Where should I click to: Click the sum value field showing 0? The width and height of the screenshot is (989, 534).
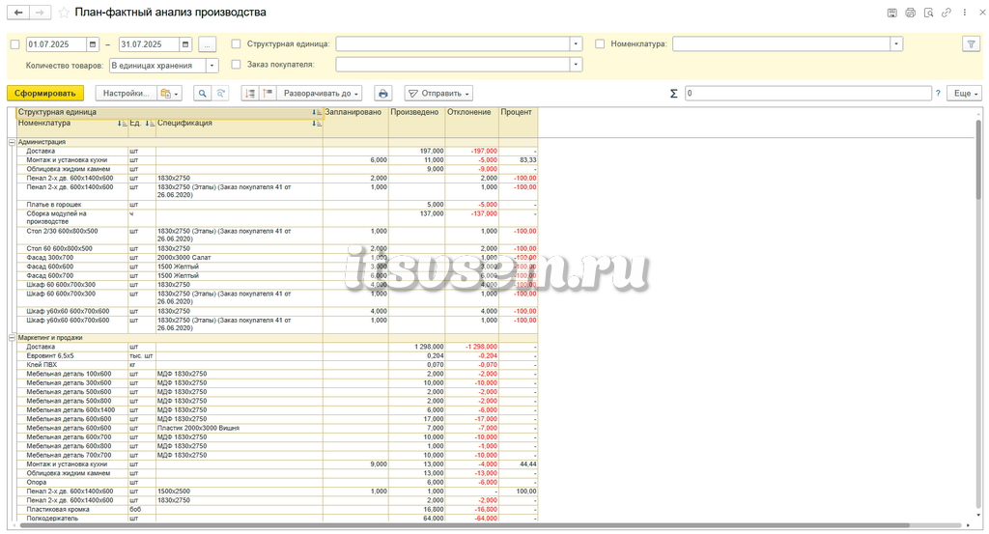(x=808, y=94)
